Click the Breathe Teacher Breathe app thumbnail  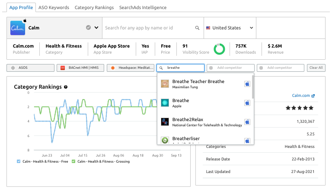[165, 84]
